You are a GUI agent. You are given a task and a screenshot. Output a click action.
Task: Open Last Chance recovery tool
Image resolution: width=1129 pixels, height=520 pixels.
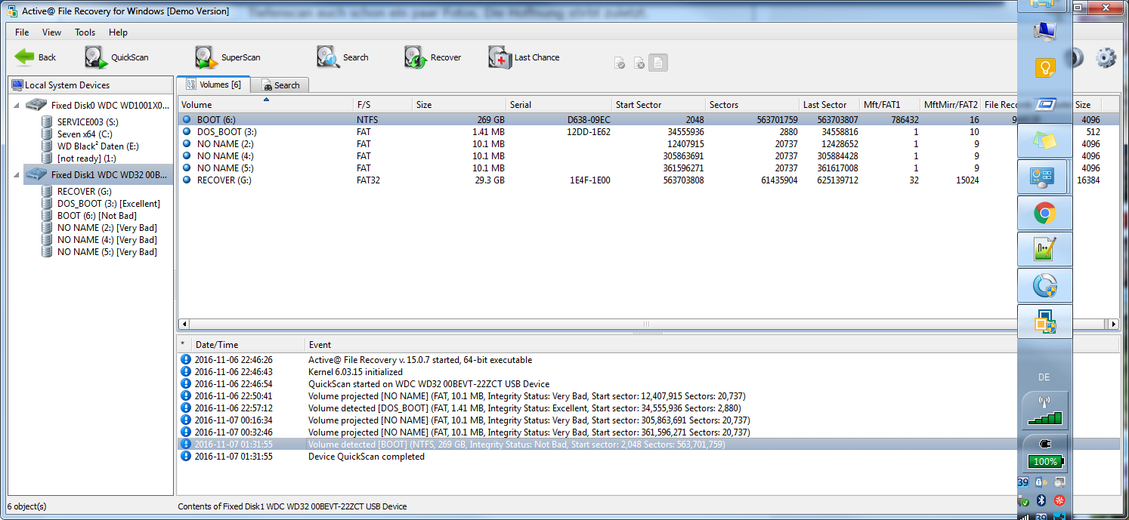(524, 57)
